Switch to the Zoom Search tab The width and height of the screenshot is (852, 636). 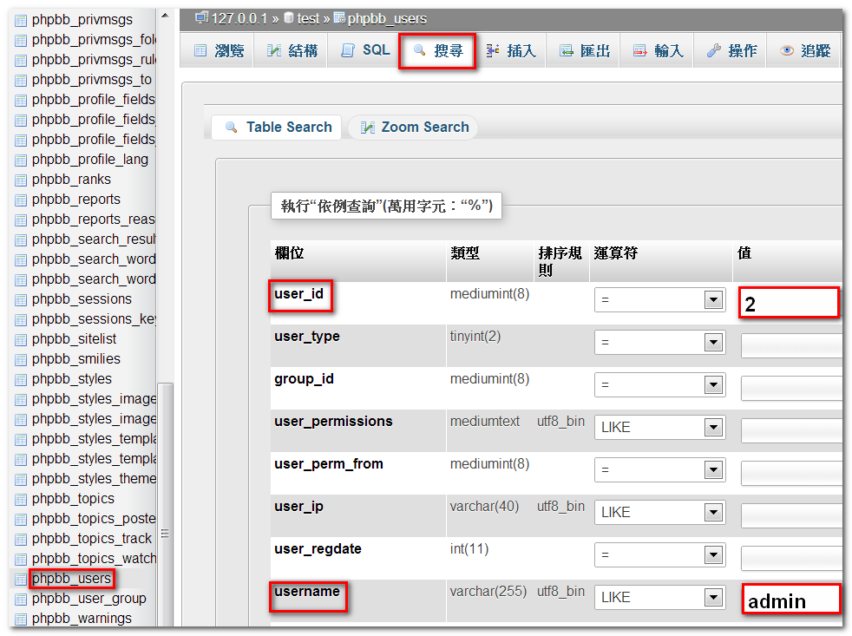coord(414,128)
